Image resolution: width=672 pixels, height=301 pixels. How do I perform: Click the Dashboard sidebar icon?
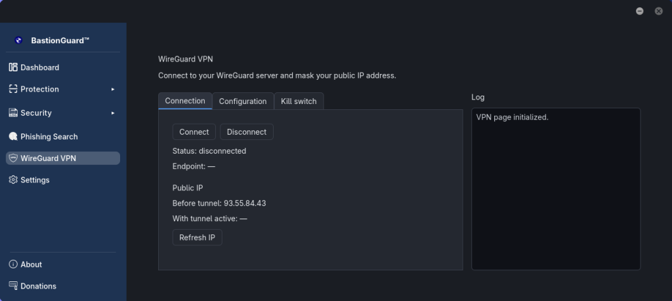(x=13, y=67)
